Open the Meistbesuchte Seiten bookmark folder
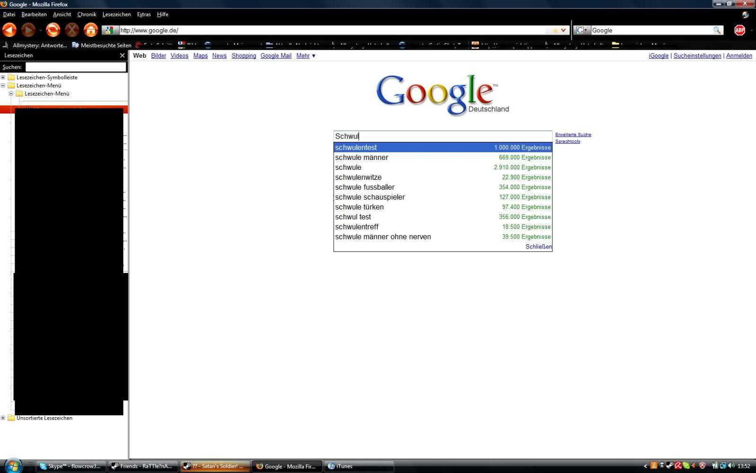Viewport: 756px width, 473px height. click(102, 45)
